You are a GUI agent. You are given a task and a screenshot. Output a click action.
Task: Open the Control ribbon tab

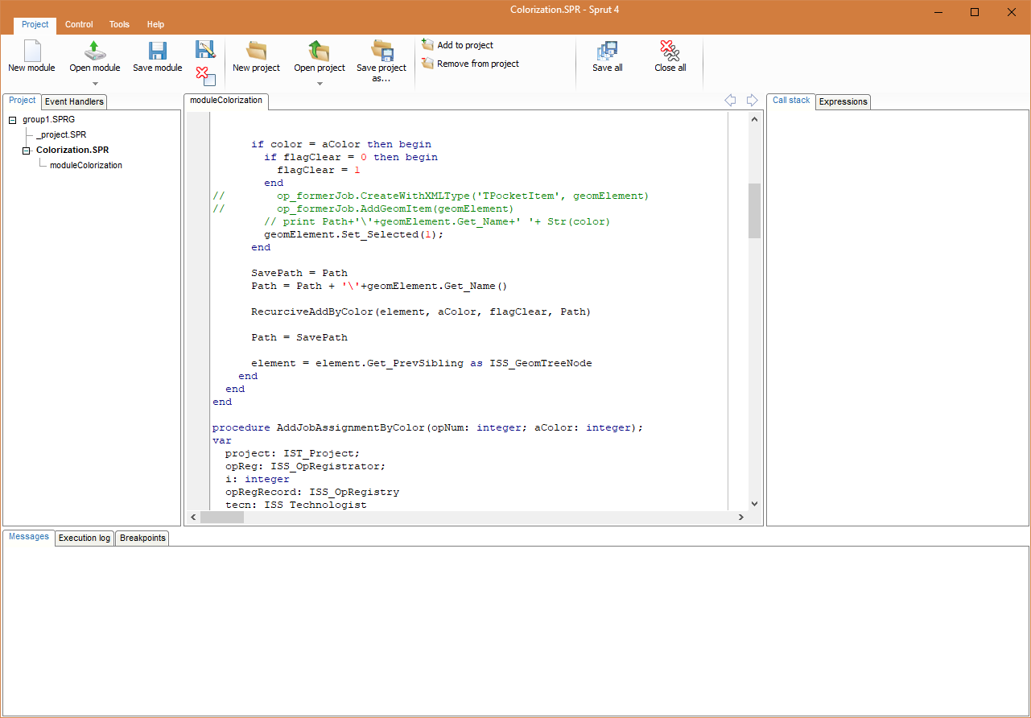[79, 24]
